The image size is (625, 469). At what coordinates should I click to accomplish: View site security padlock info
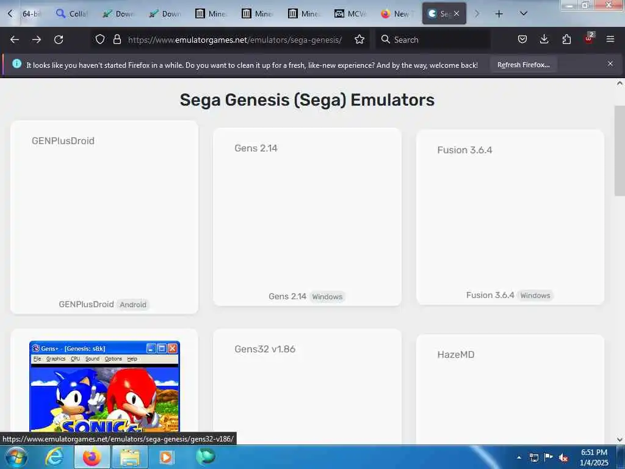click(x=117, y=39)
